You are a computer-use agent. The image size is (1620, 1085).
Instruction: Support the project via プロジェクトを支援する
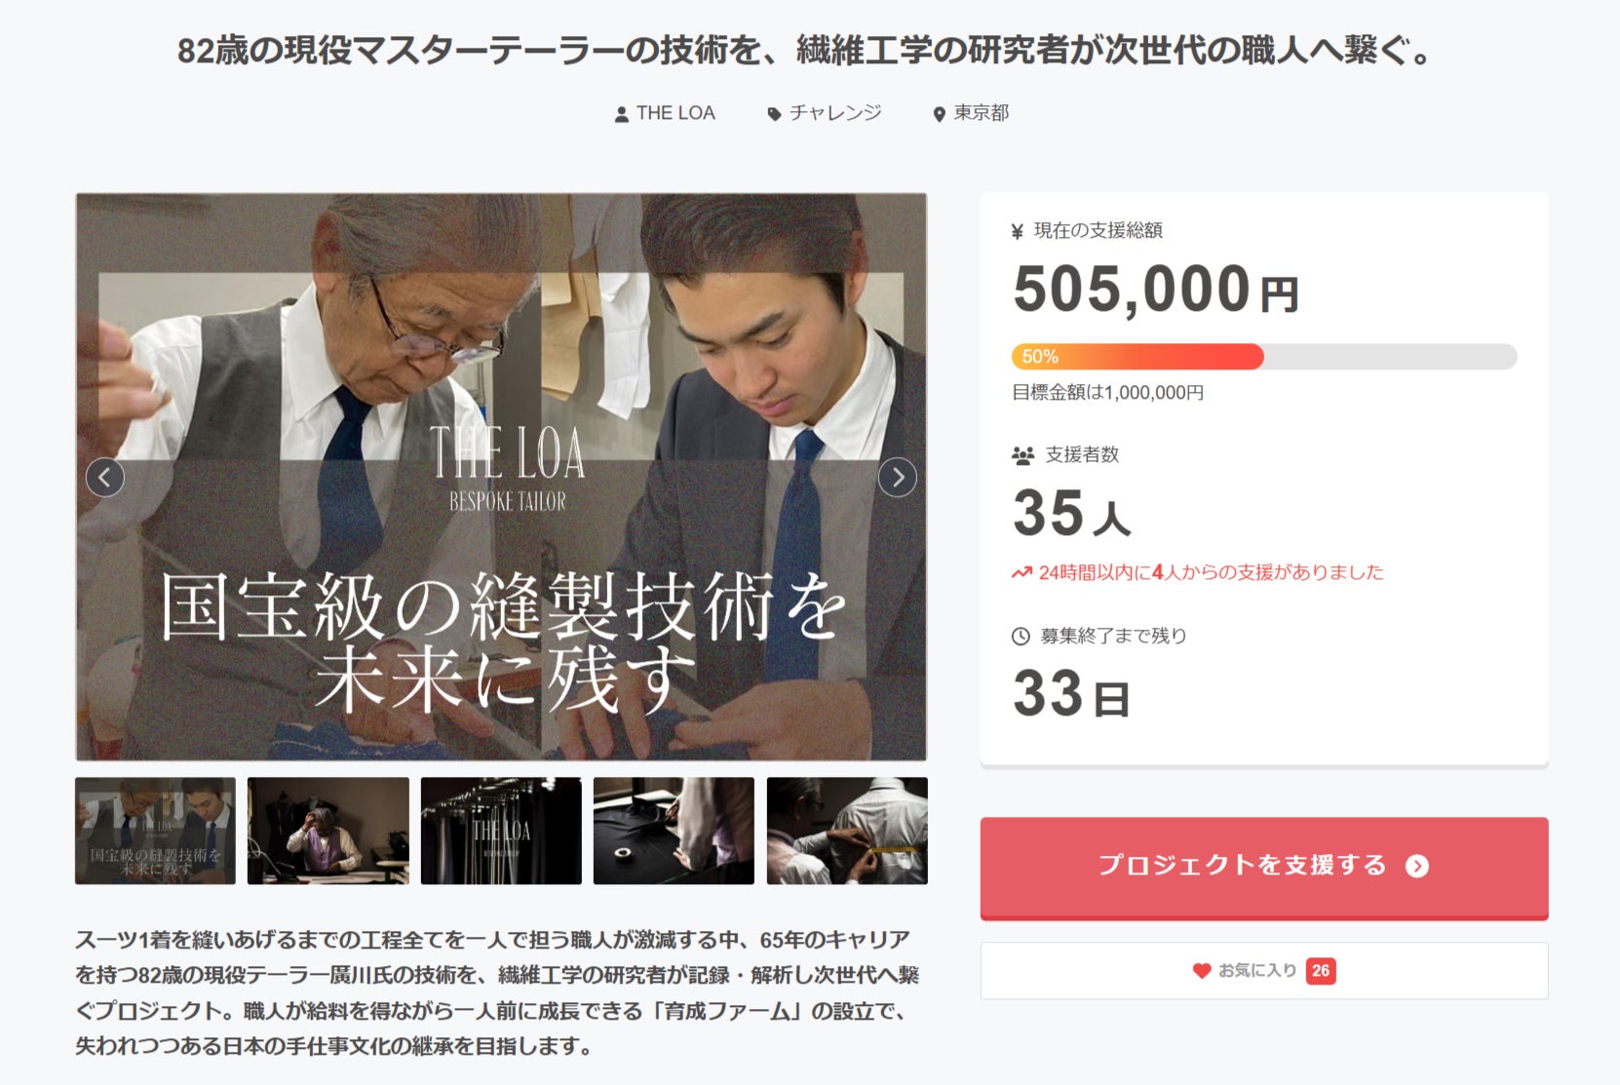1264,868
